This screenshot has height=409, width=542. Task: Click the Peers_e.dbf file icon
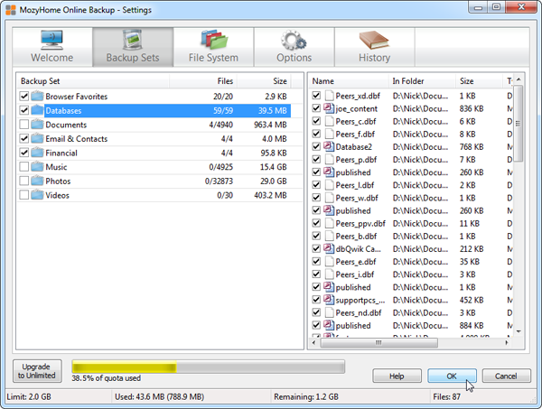click(x=330, y=262)
